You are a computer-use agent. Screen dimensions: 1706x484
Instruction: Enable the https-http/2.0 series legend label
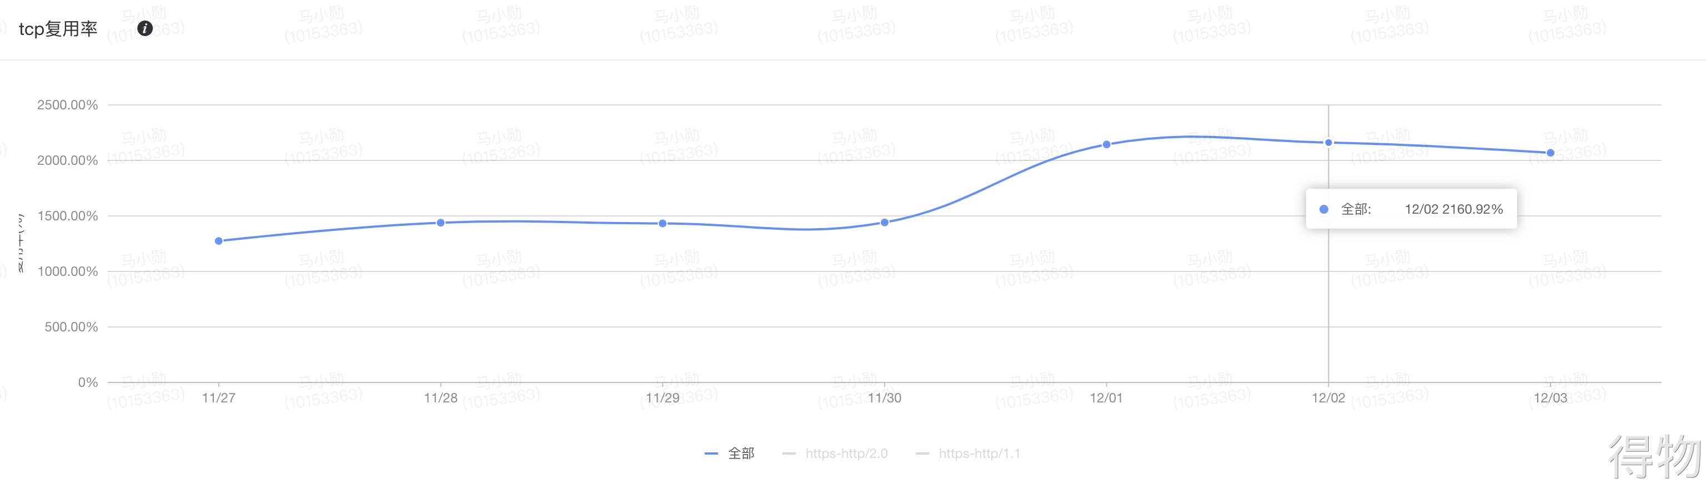click(x=846, y=453)
